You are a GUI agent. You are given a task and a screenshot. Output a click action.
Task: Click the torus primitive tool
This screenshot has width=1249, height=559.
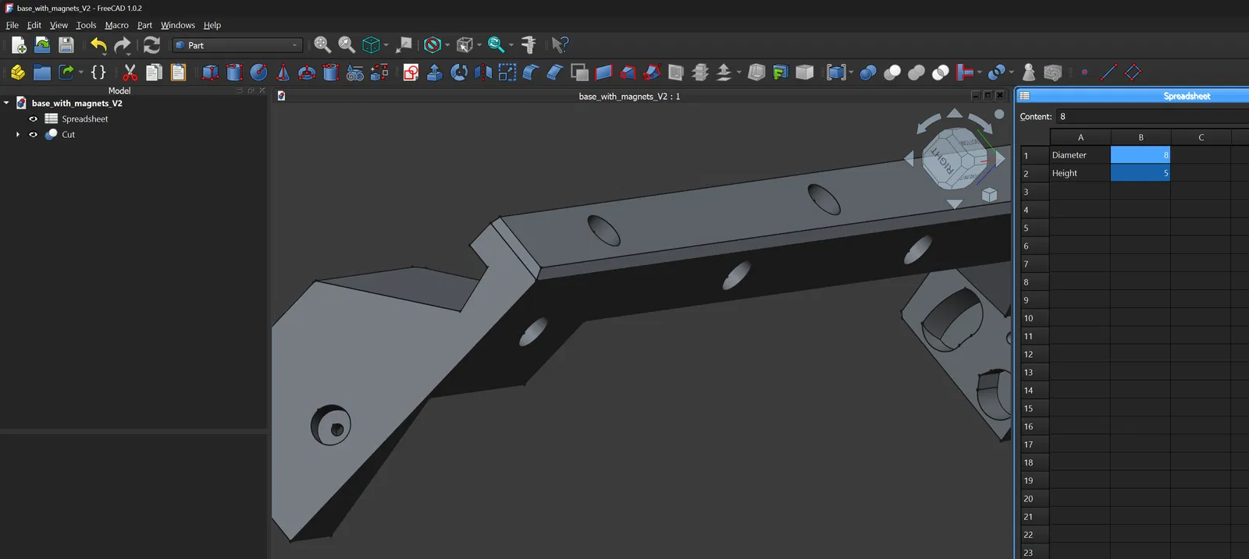pyautogui.click(x=307, y=73)
